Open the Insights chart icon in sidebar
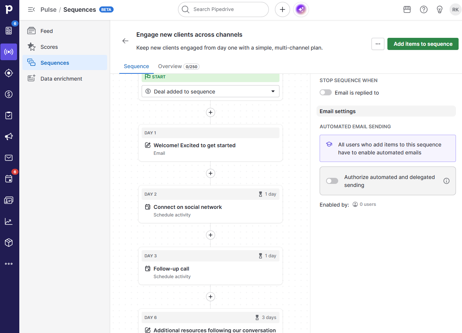462x333 pixels. [x=9, y=221]
